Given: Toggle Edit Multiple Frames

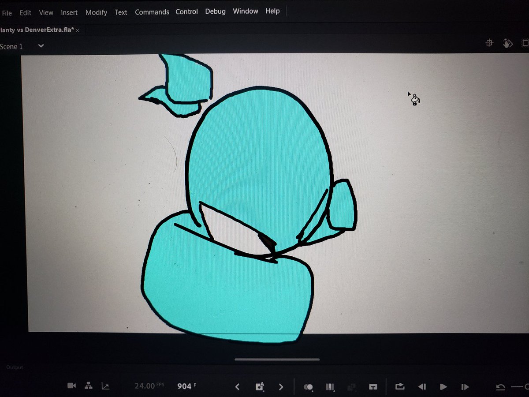Looking at the screenshot, I should pyautogui.click(x=330, y=387).
